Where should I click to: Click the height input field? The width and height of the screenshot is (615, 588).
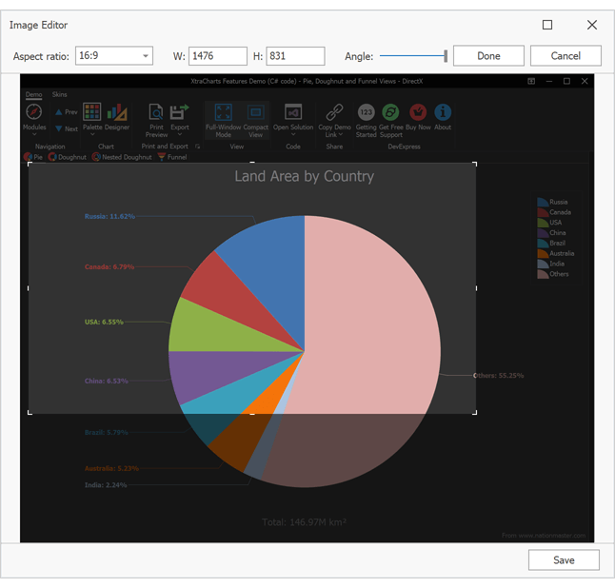point(295,56)
